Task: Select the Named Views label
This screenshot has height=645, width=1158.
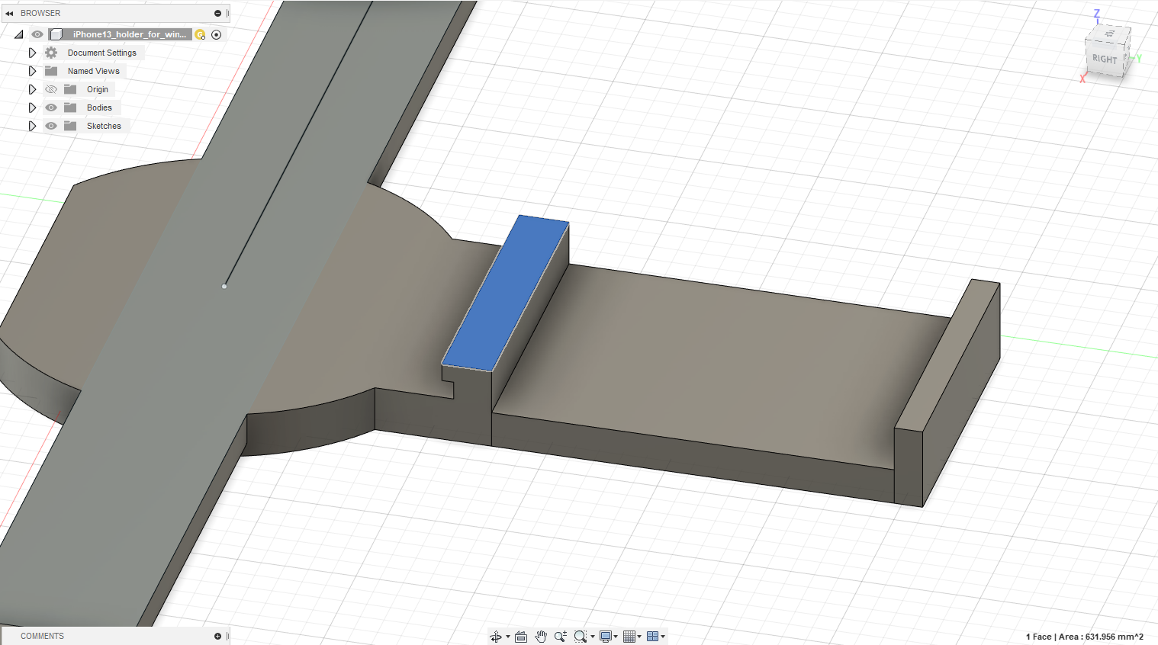Action: coord(93,71)
